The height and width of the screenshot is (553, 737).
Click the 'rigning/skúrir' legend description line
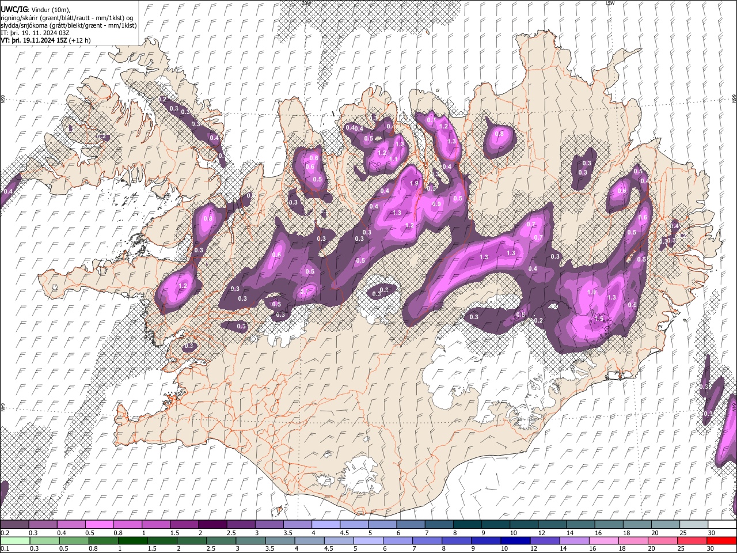click(67, 18)
